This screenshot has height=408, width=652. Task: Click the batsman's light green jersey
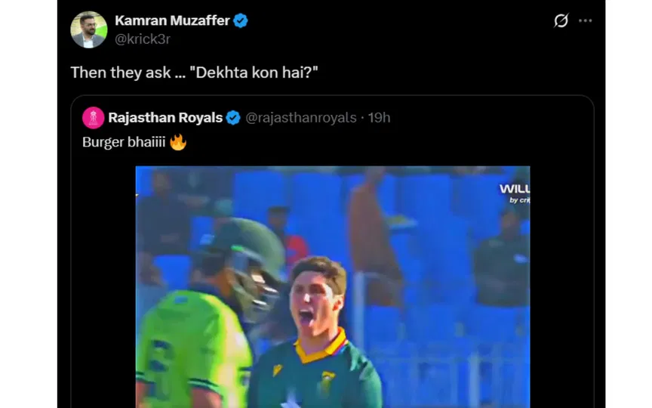coord(189,348)
